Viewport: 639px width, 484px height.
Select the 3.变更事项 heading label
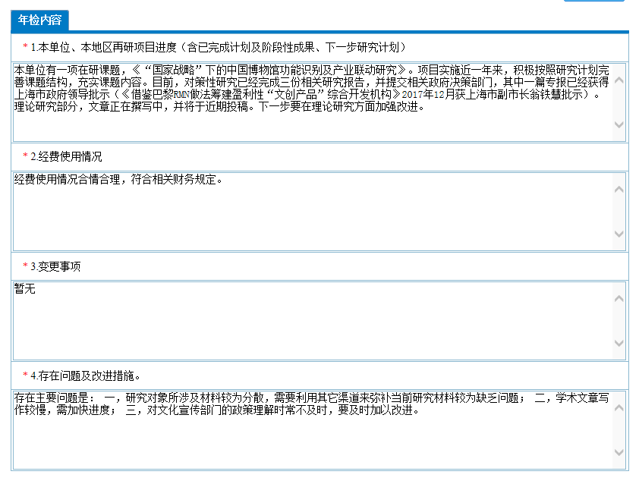55,266
